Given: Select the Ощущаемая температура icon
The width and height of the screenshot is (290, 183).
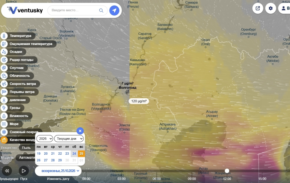Looking at the screenshot, I should [4, 44].
